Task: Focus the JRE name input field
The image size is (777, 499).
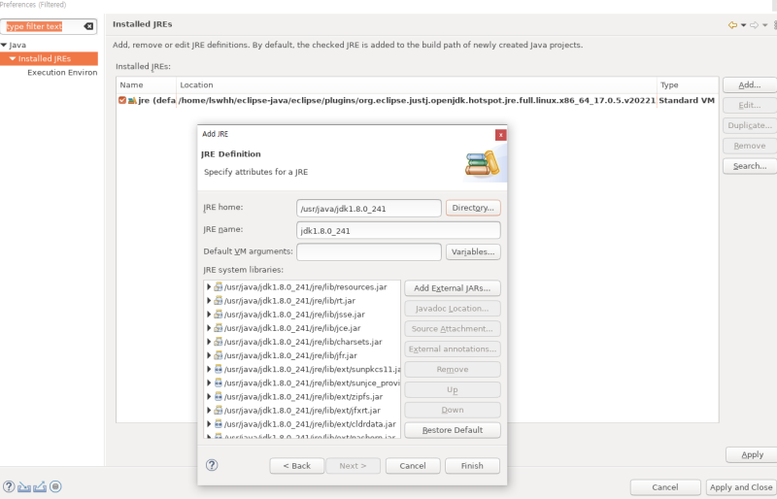Action: pos(398,230)
